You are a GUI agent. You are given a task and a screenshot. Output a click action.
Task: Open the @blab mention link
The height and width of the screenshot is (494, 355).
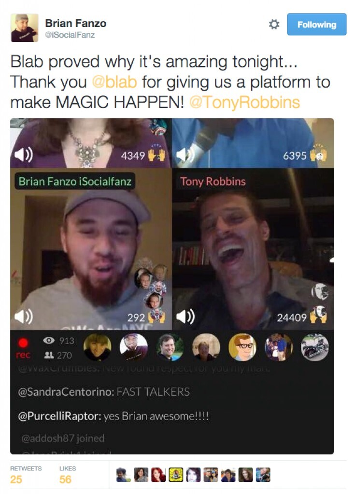[114, 82]
